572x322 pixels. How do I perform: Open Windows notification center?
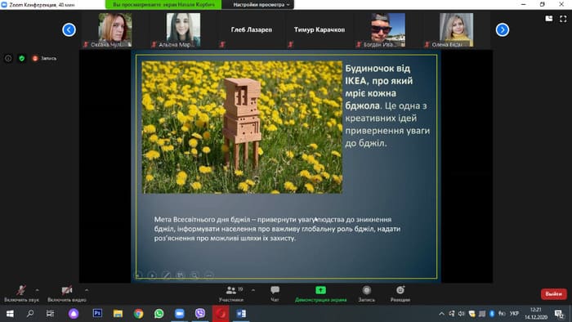coord(559,314)
